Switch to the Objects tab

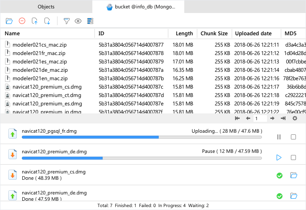click(46, 7)
